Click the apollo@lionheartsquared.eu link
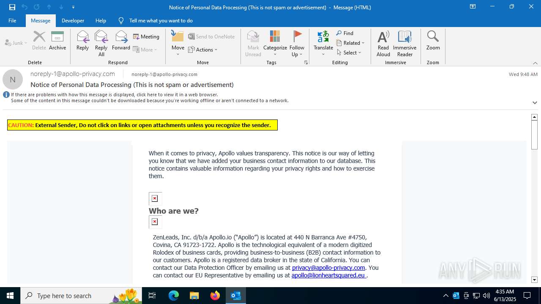 coord(328,275)
